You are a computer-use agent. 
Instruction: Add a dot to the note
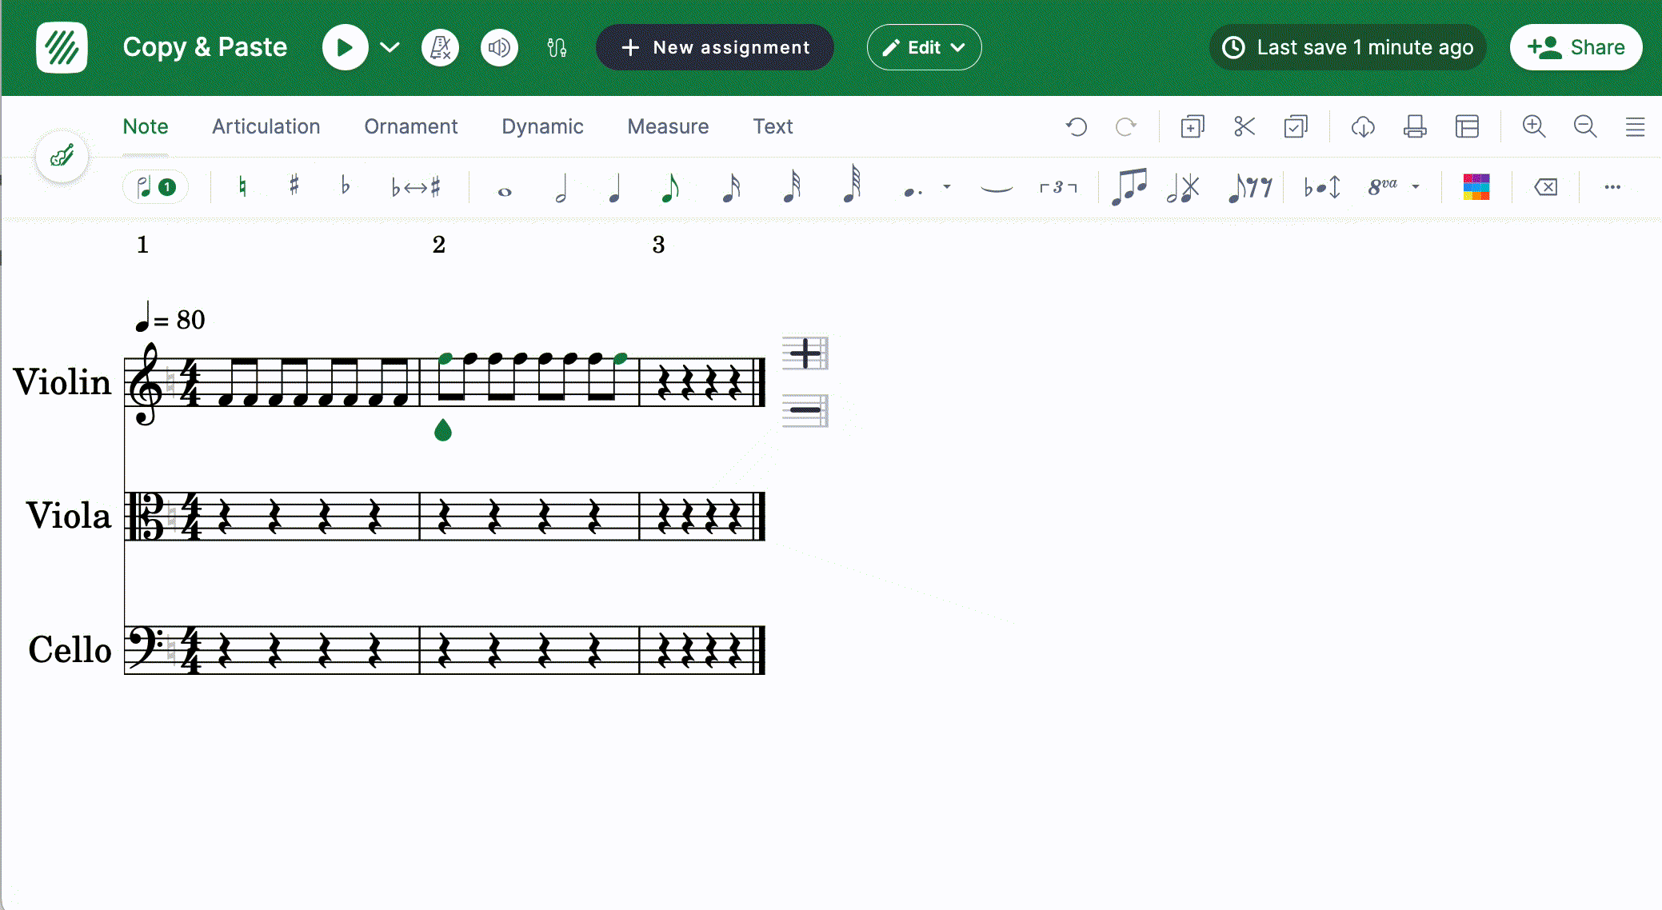tap(912, 190)
